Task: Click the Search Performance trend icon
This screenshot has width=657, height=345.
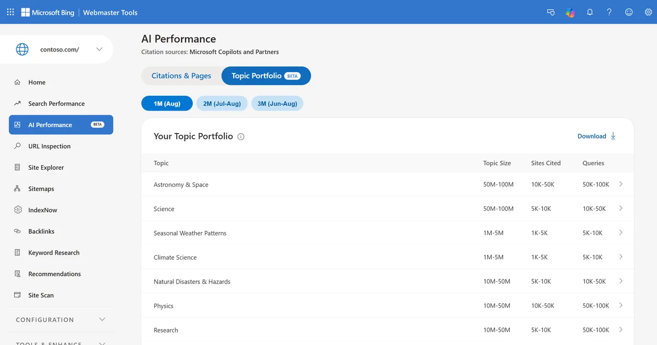Action: click(18, 104)
